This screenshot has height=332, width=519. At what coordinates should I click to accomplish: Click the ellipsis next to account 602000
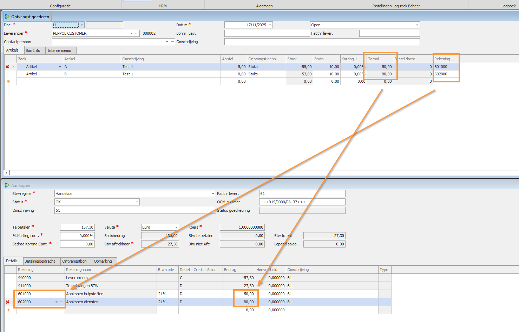[62, 302]
